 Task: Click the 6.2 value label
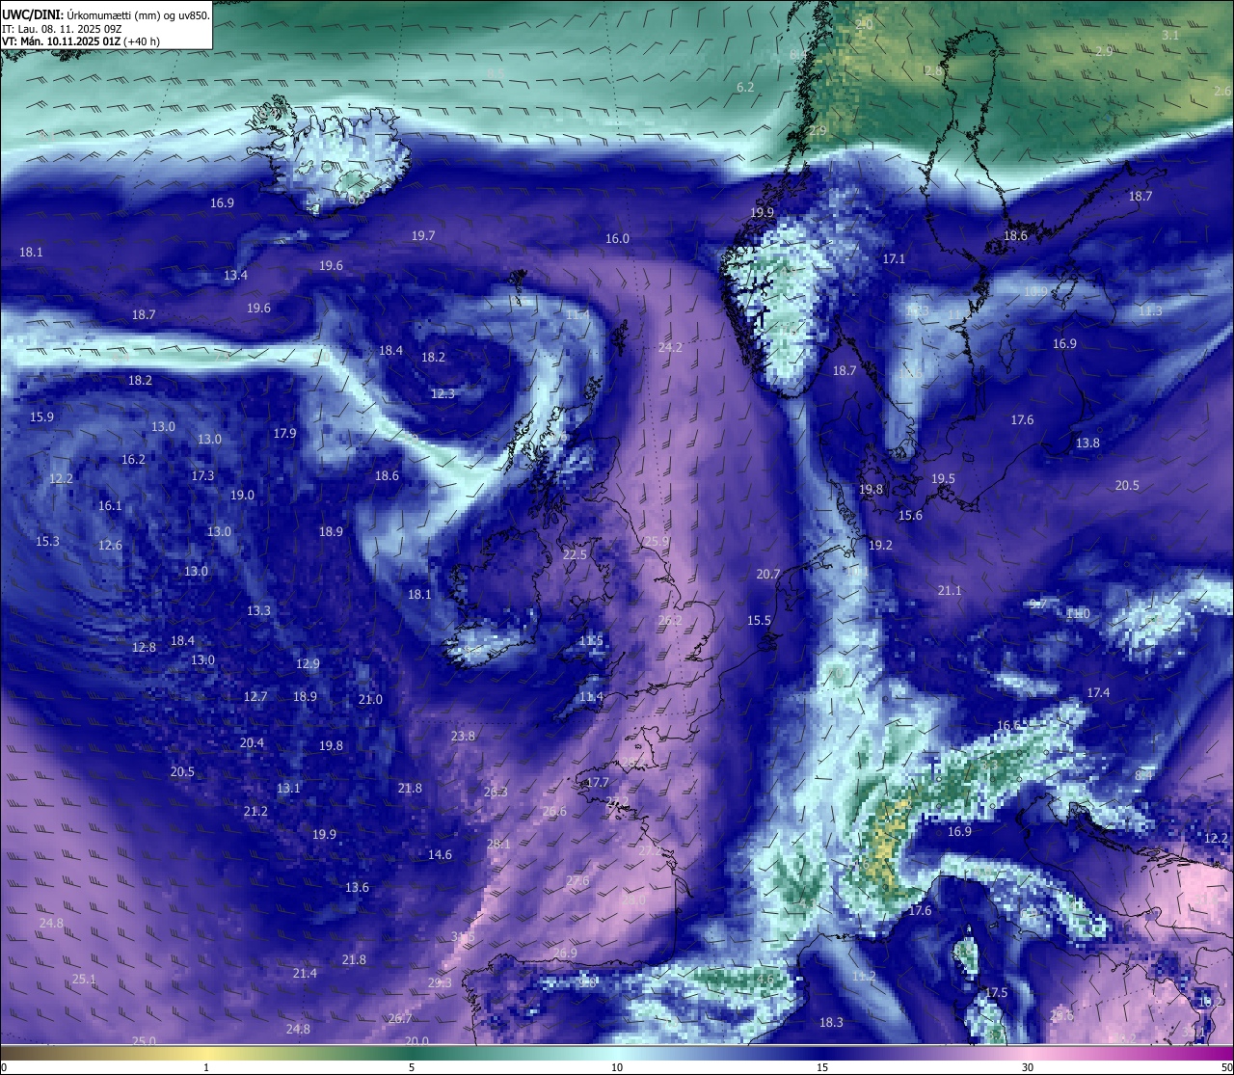pyautogui.click(x=745, y=87)
